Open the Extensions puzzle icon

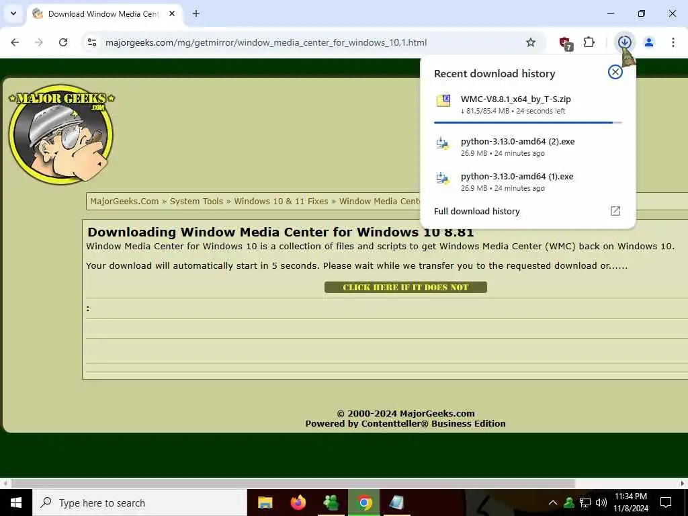click(x=589, y=42)
